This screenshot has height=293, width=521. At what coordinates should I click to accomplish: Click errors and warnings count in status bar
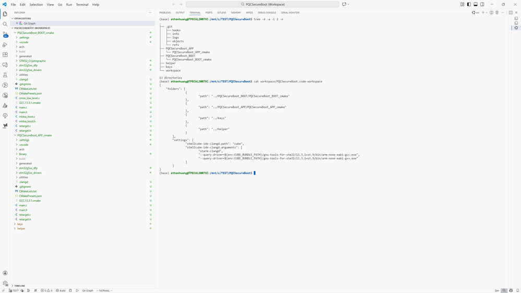point(46,291)
